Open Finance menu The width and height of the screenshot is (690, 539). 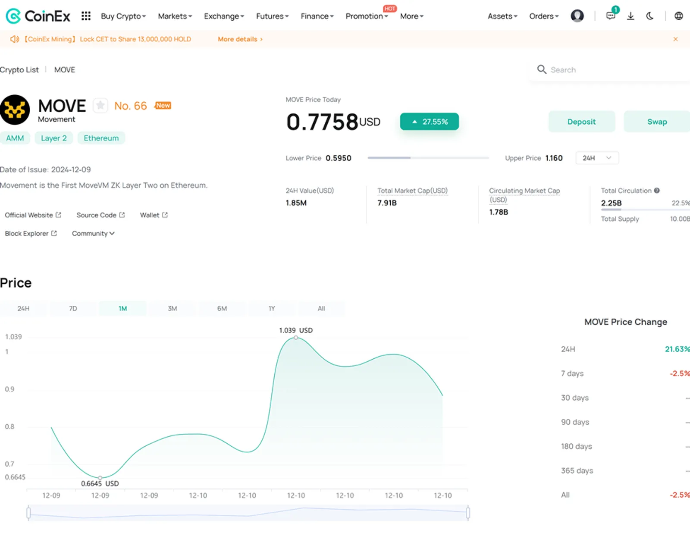click(x=317, y=16)
